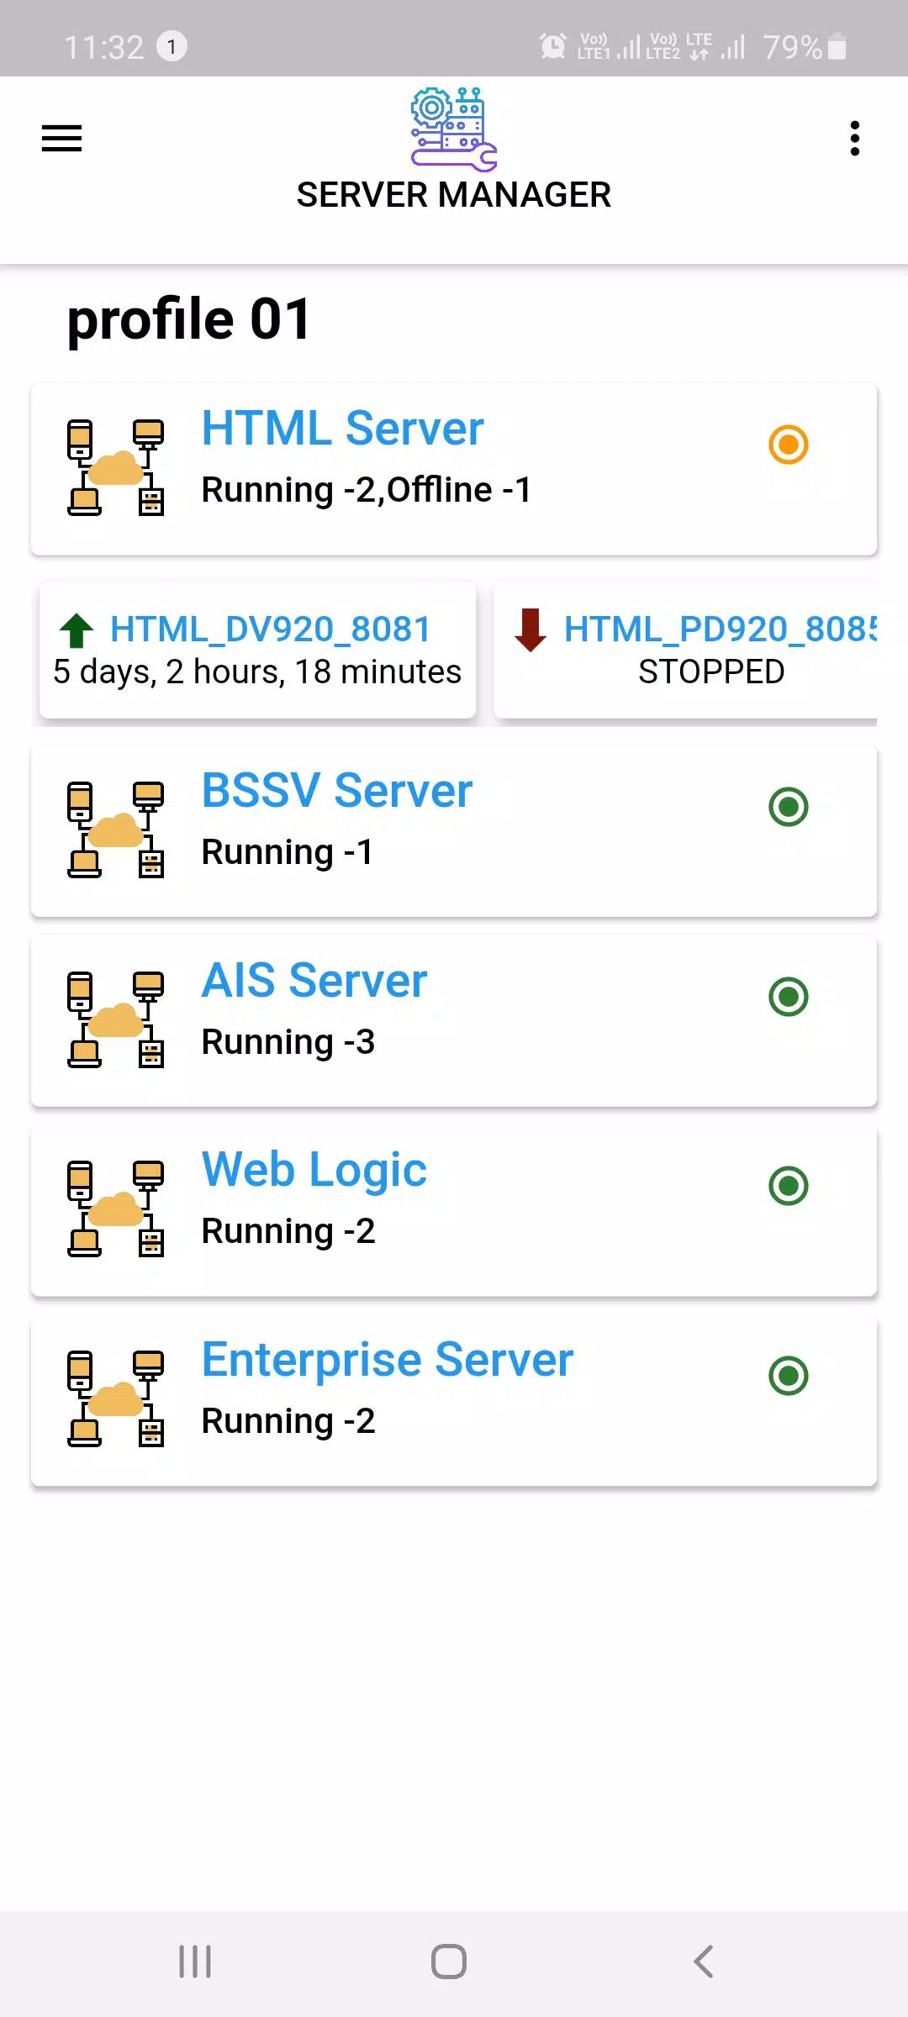Tap 'Running -2' under Enterprise Server

click(288, 1421)
